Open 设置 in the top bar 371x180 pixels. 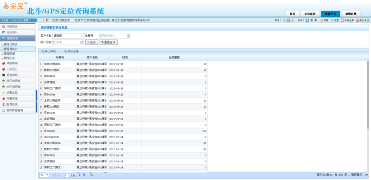pos(334,20)
